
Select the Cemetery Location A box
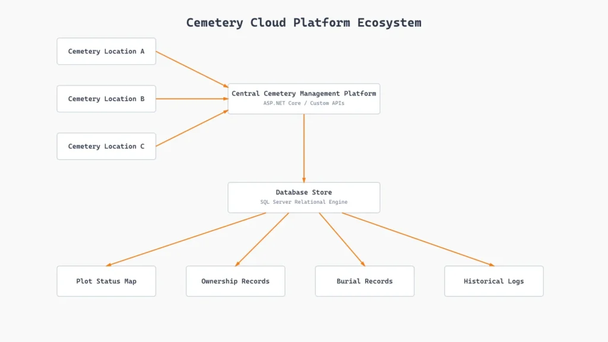click(106, 51)
